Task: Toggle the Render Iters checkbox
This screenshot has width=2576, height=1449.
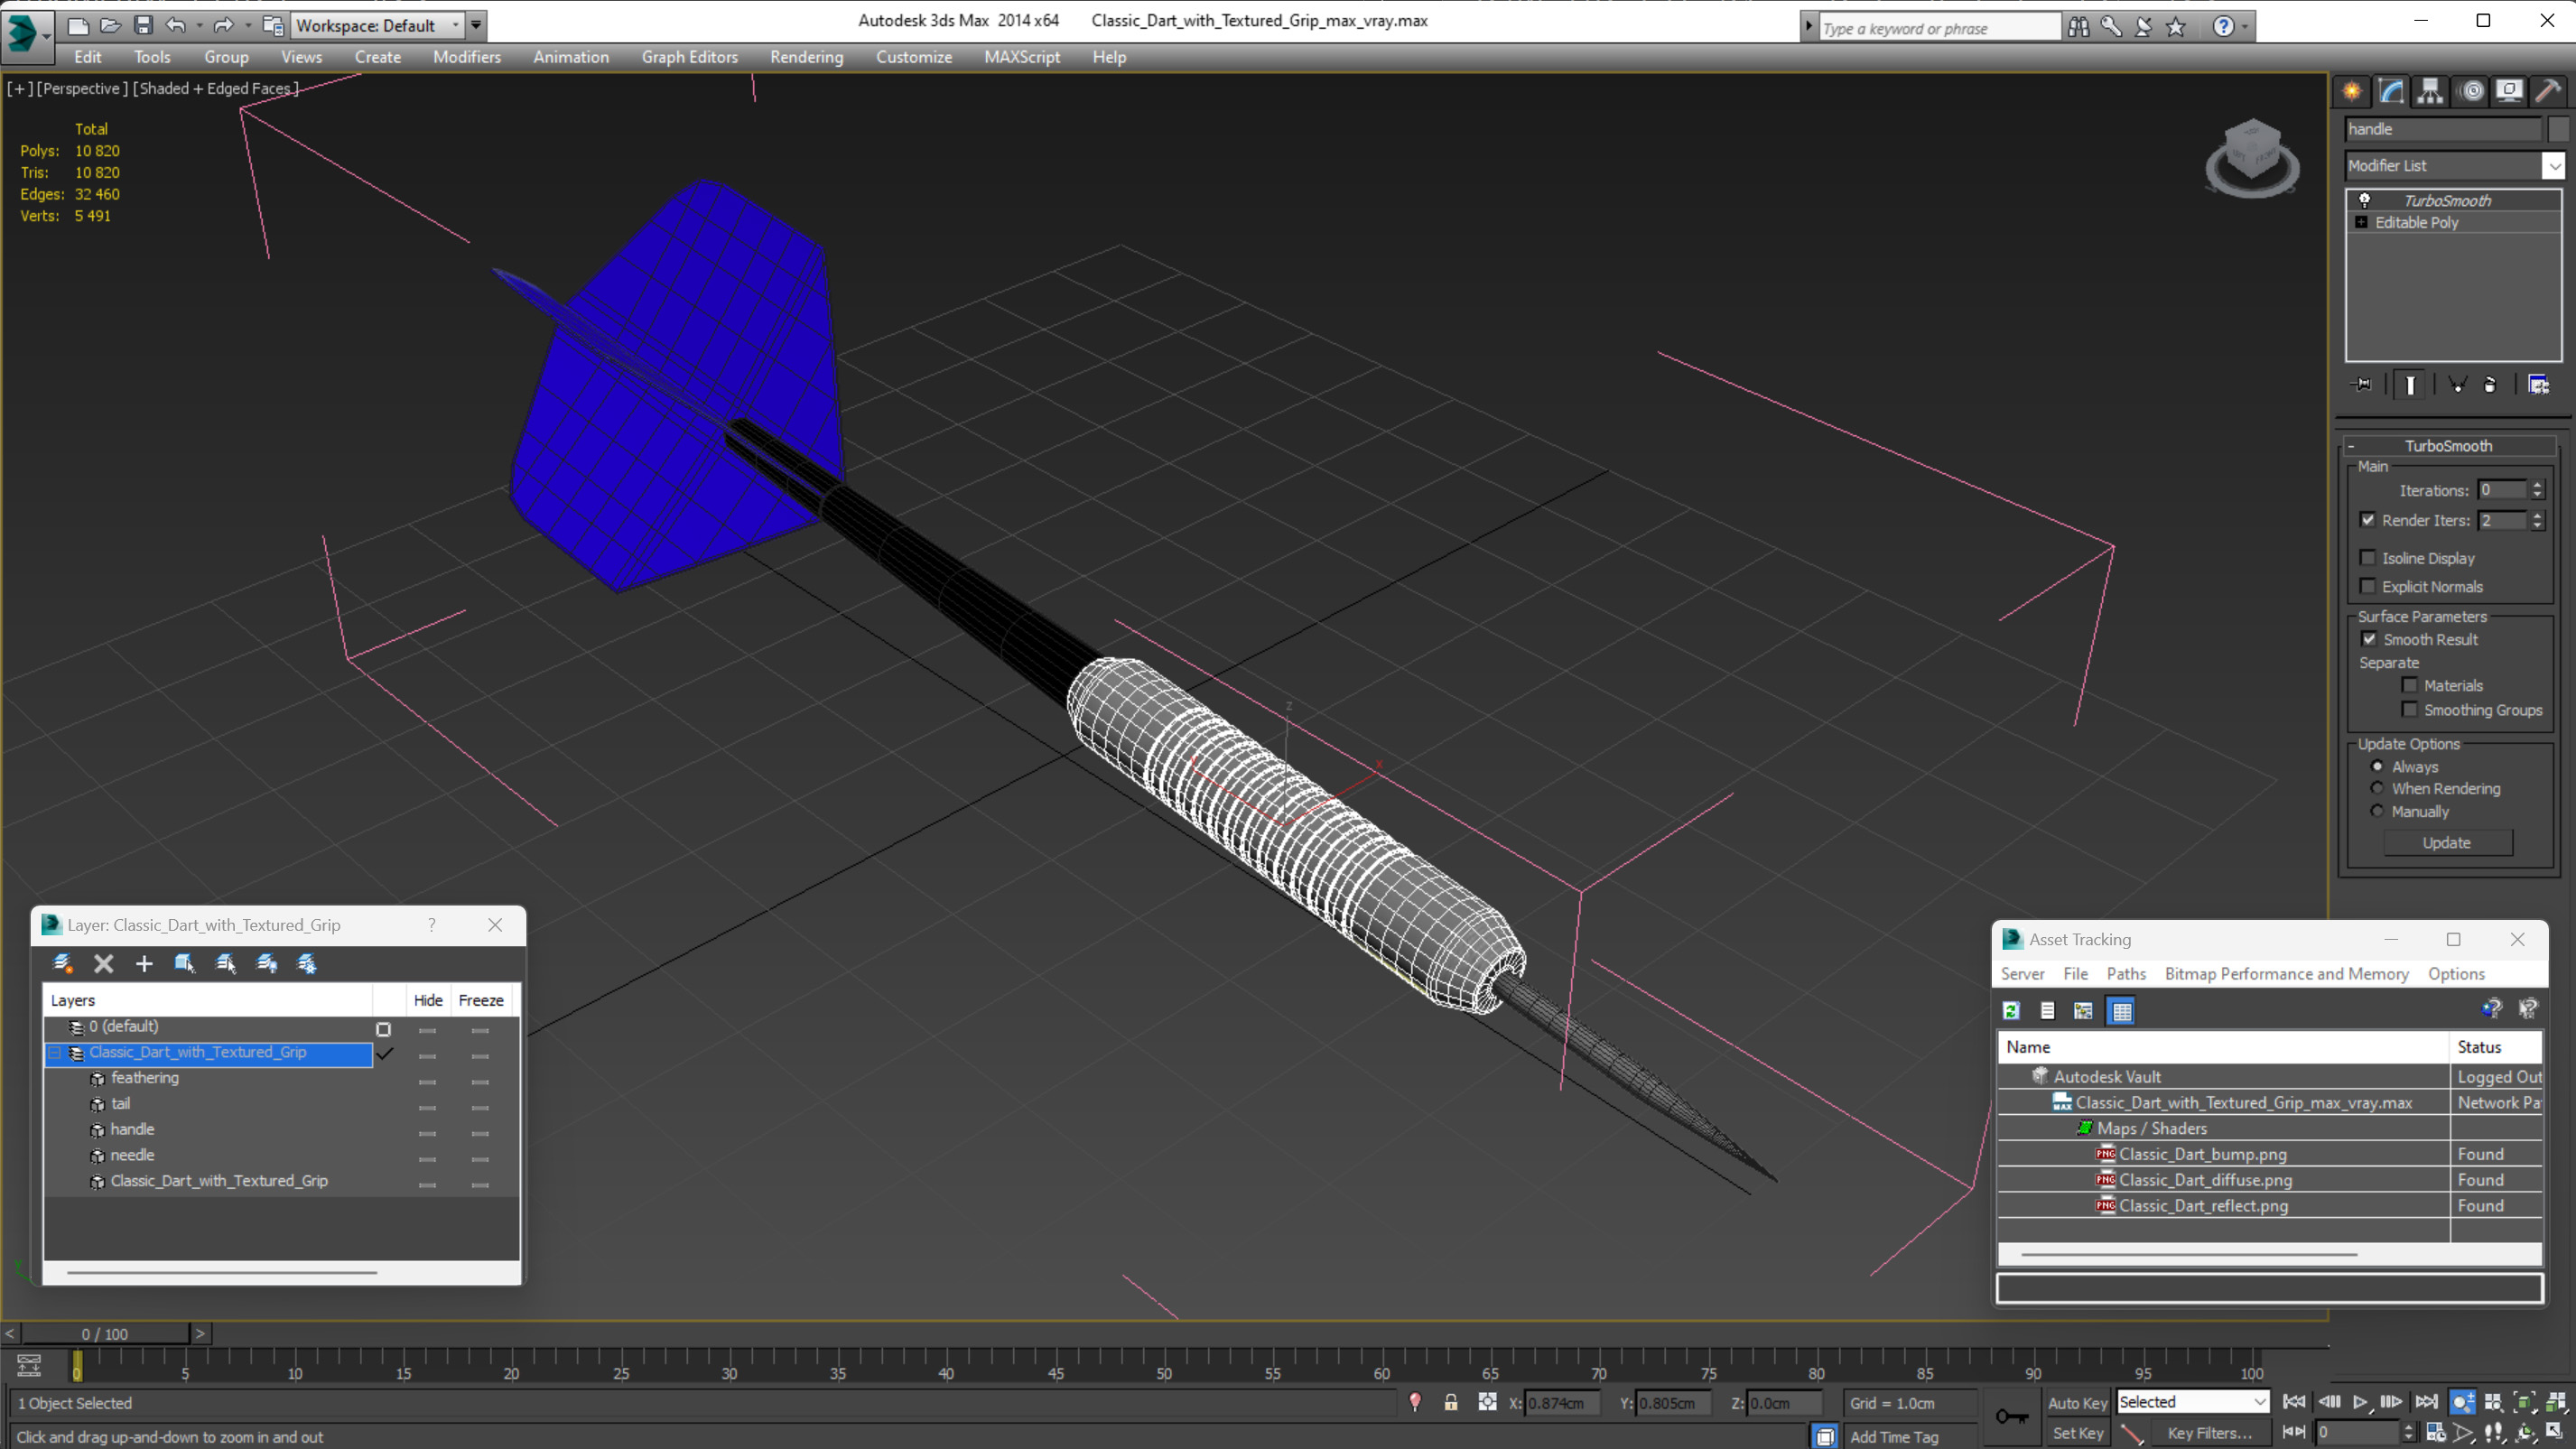Action: tap(2367, 520)
